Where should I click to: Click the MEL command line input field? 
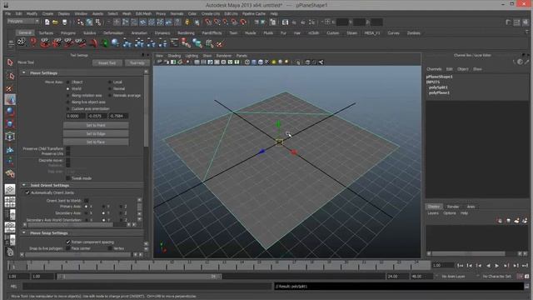(147, 287)
